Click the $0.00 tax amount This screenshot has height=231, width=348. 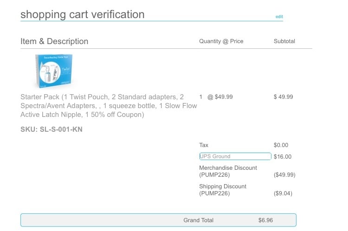tap(281, 145)
